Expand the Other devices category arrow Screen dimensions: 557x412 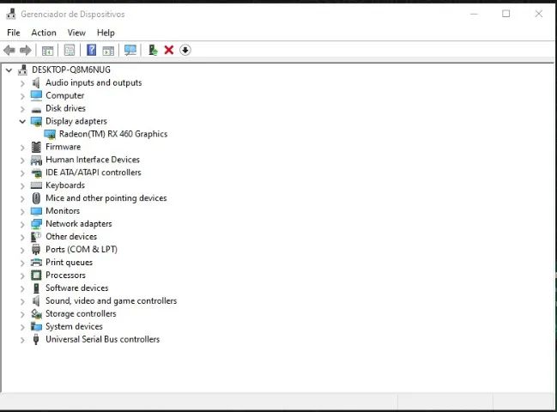pos(22,237)
